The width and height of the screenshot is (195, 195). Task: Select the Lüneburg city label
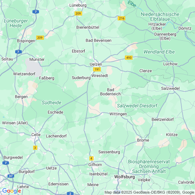78,5
